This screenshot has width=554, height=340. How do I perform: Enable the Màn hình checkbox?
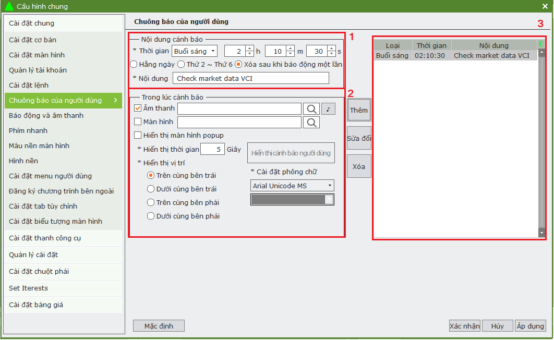tap(138, 122)
